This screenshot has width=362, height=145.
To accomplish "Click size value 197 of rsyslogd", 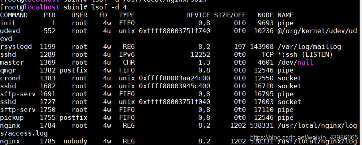I will click(x=240, y=47).
